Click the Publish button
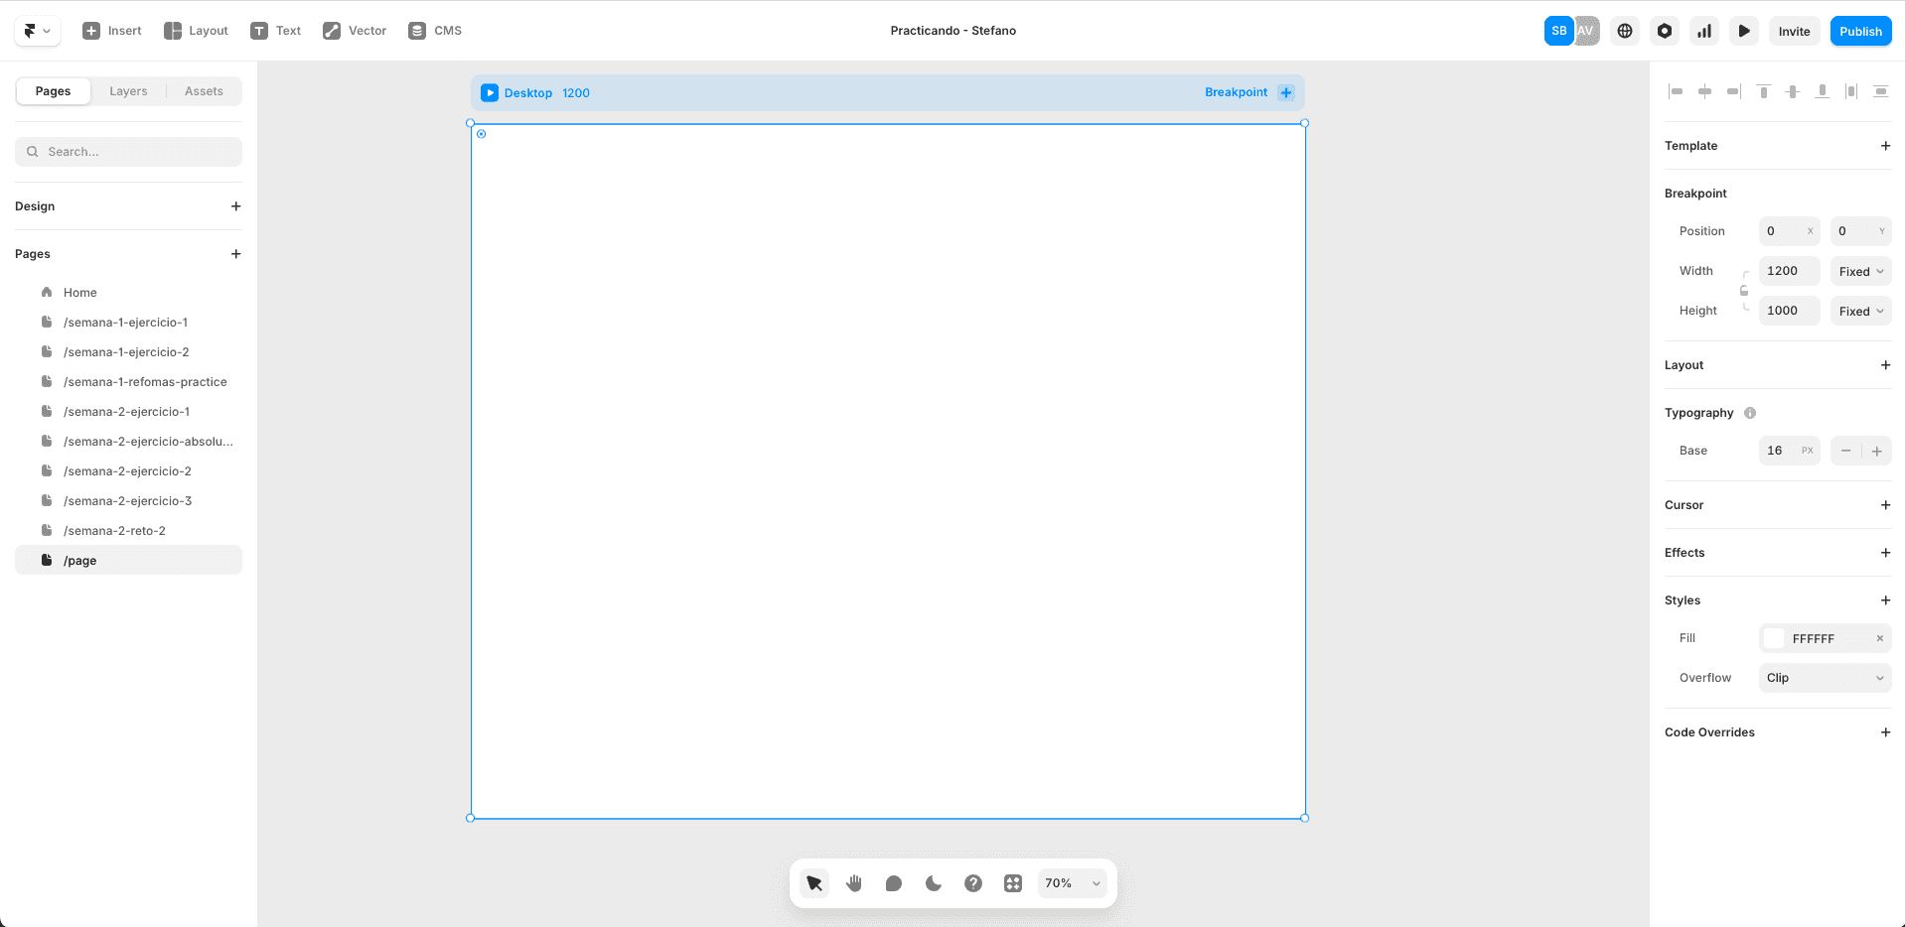Viewport: 1905px width, 927px height. [1860, 31]
